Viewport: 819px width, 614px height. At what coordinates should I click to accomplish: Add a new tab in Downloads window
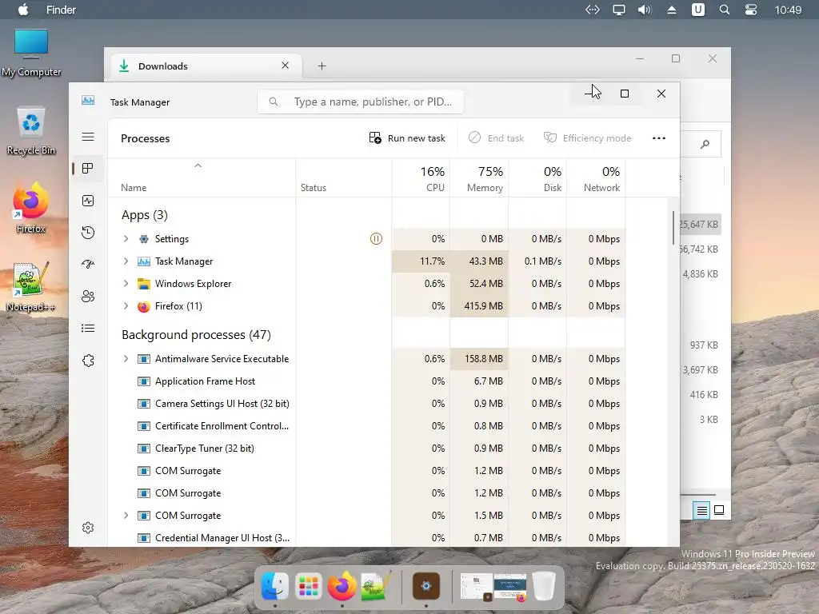pos(322,66)
